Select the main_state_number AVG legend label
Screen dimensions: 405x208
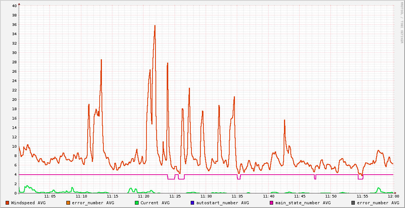(303, 203)
